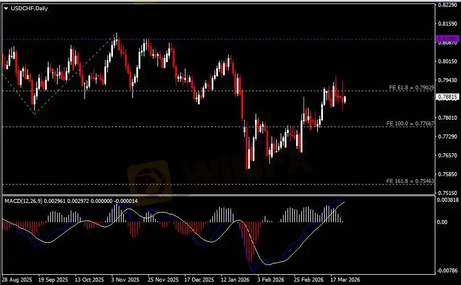Click the 0.82290 value on price axis

tap(447, 5)
